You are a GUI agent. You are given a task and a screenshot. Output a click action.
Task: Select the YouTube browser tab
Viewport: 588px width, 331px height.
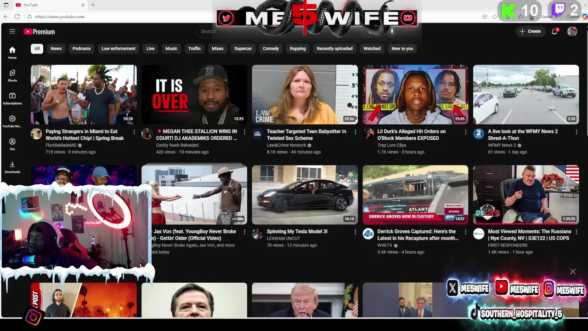coord(50,5)
